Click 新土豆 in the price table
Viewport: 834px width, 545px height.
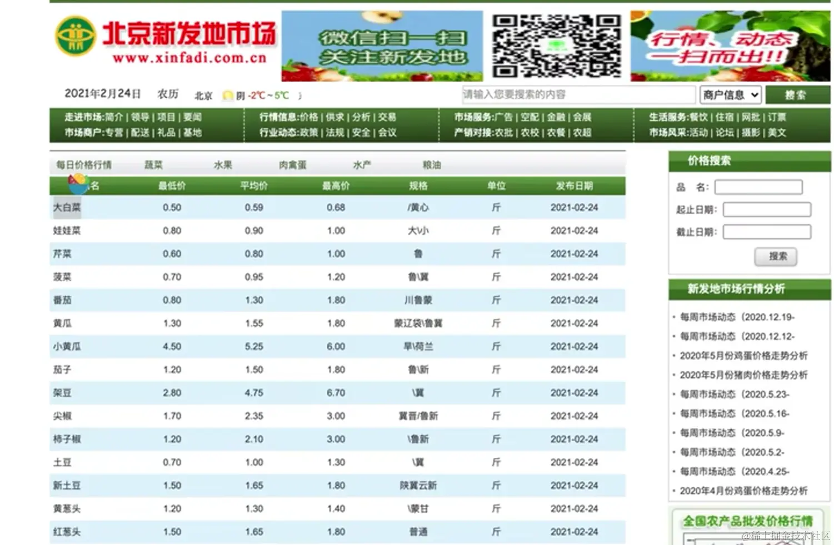point(67,486)
